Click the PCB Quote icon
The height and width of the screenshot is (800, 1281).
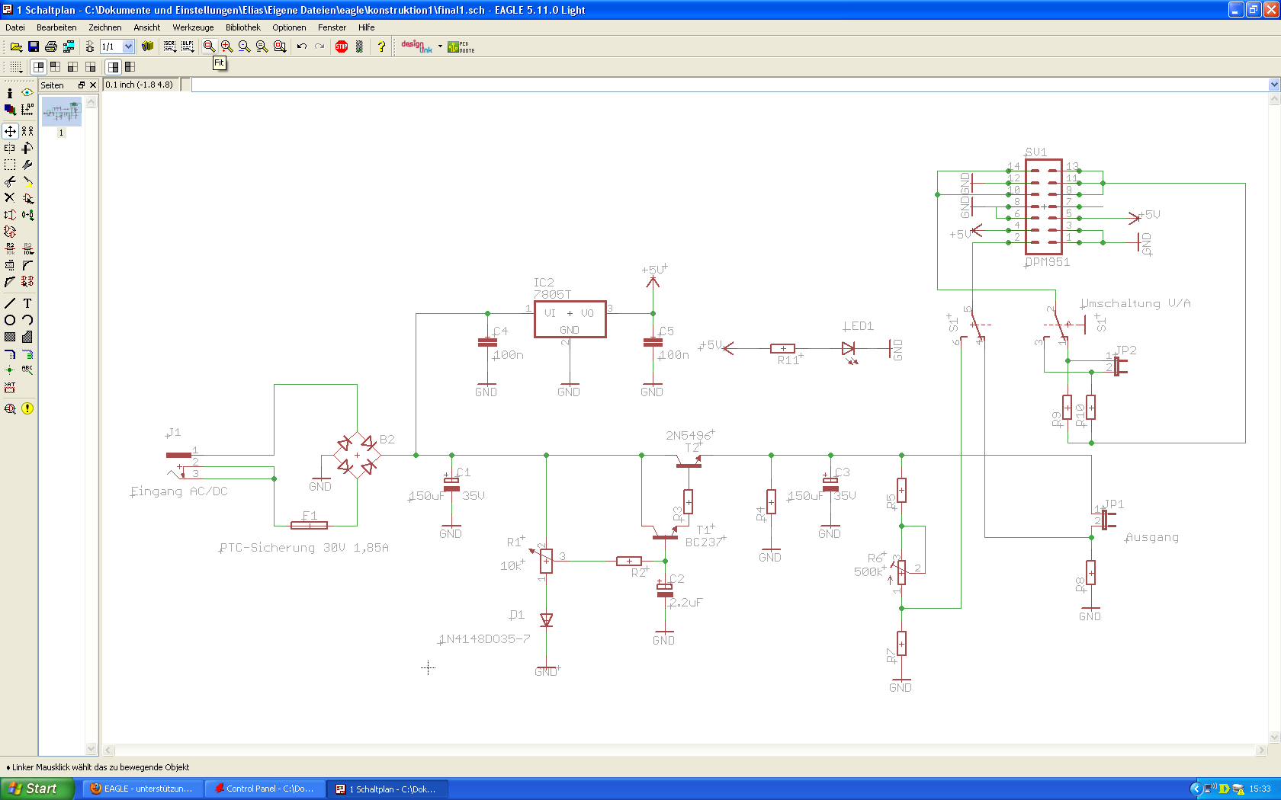point(461,46)
